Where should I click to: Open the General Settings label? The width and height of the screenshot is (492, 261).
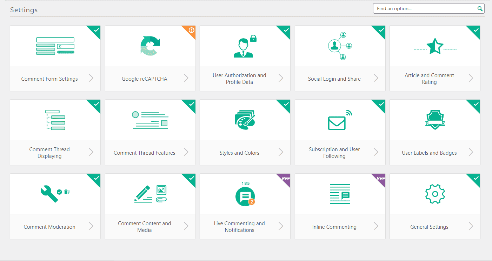pyautogui.click(x=429, y=227)
